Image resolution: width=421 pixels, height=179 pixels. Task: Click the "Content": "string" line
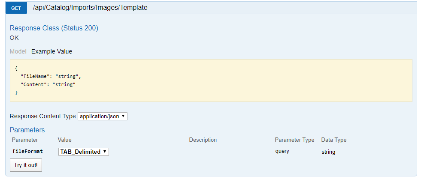(48, 84)
